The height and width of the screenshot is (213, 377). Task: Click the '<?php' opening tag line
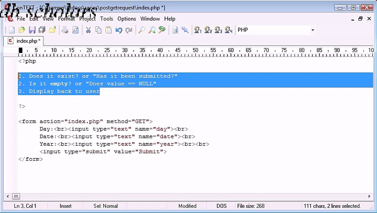point(27,61)
